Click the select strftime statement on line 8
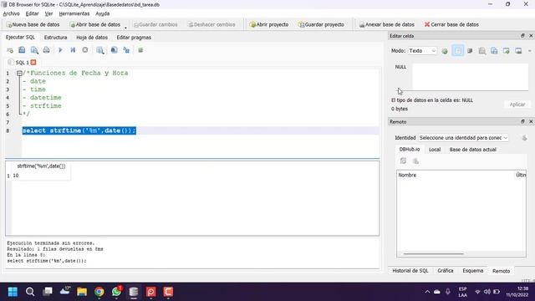The image size is (535, 301). tap(79, 130)
